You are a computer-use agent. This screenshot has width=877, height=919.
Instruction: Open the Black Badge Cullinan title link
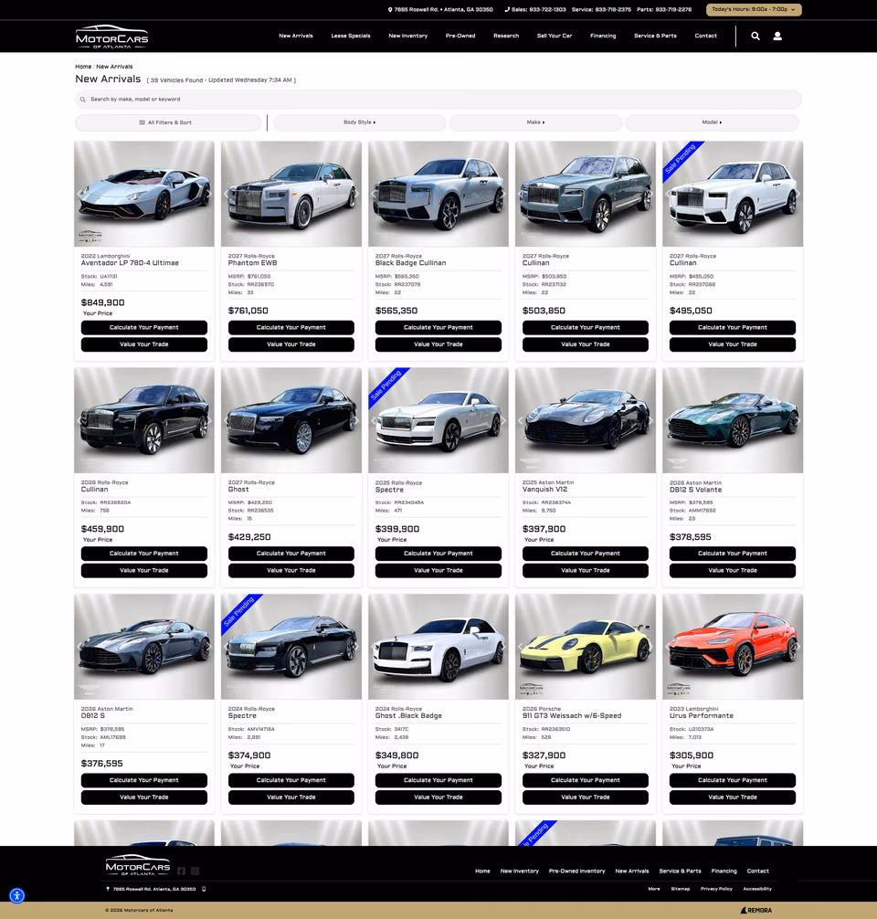pyautogui.click(x=410, y=263)
